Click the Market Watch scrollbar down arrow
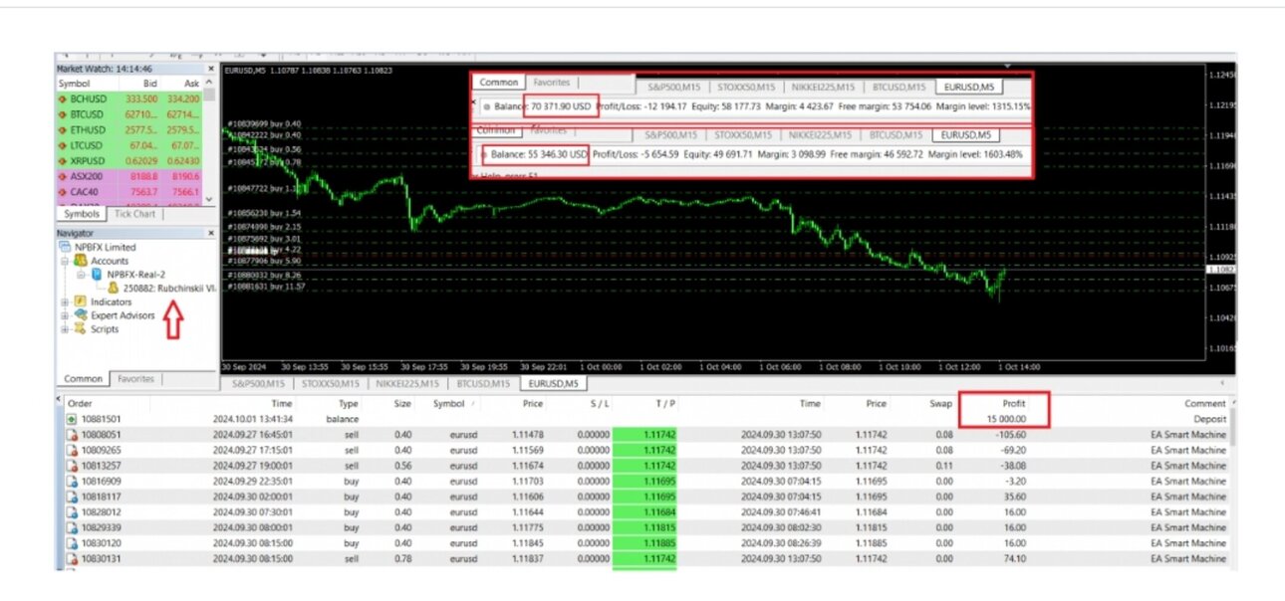The width and height of the screenshot is (1285, 601). 209,199
